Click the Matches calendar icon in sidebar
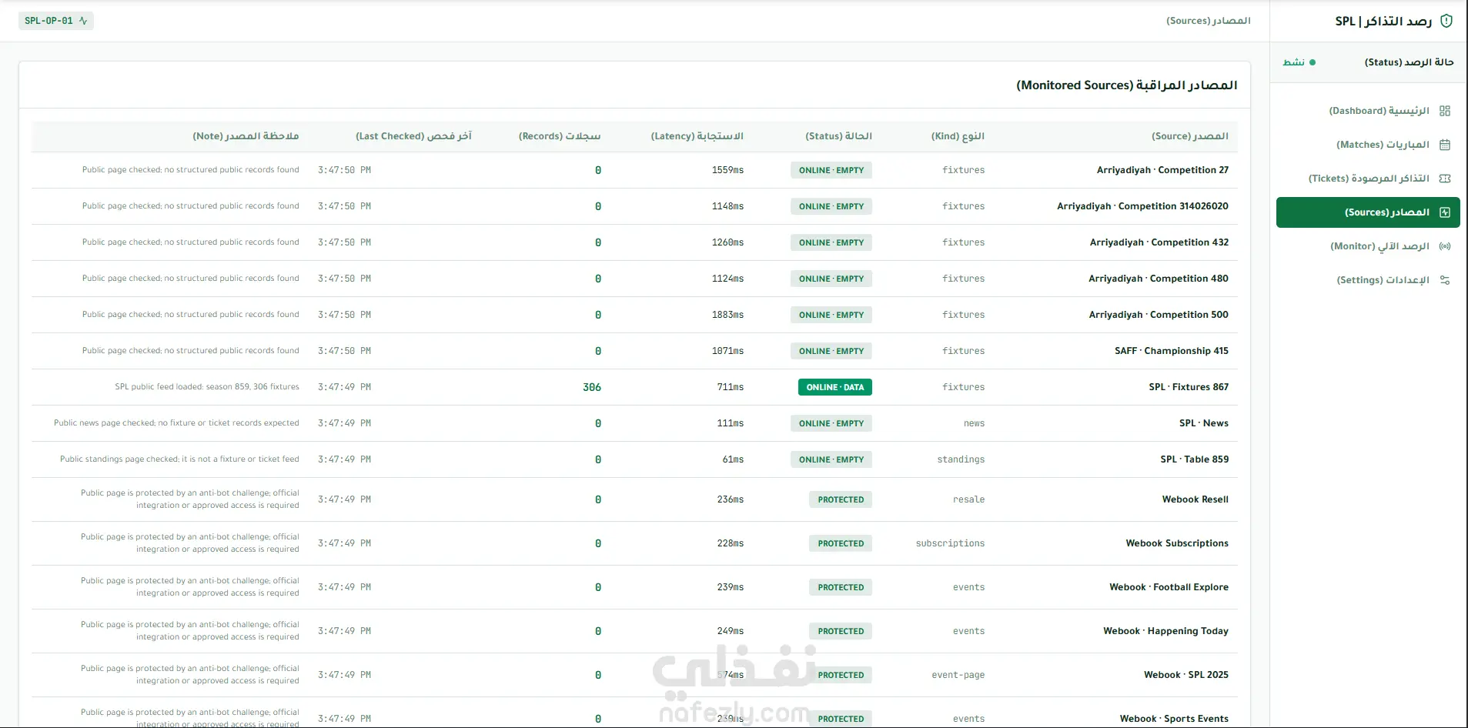Screen dimensions: 1468x728 click(x=1445, y=145)
